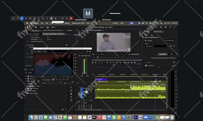Adjust the DeNoise Gain slider knob

(x=82, y=74)
